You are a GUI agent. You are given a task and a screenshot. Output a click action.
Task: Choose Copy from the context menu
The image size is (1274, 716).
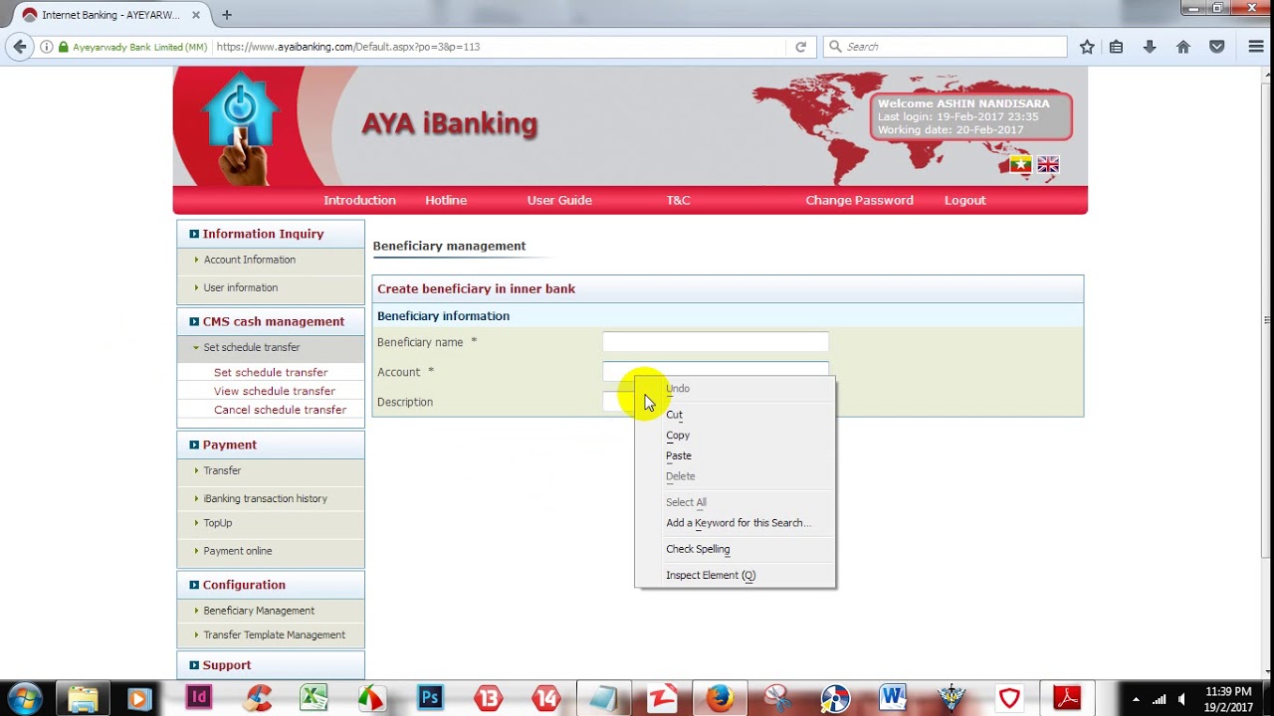coord(735,436)
